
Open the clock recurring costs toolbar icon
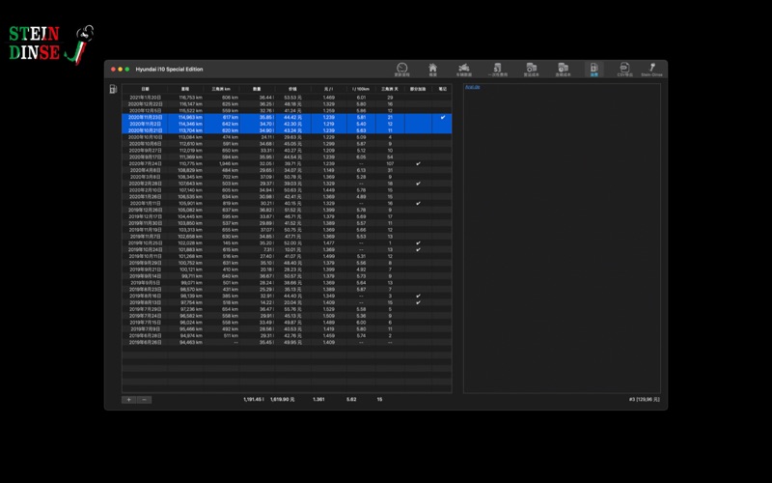[x=563, y=69]
